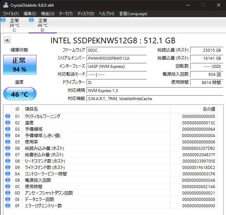This screenshot has height=215, width=226.
Task: Click raw value 0000000000064 in 予備領域 row
Action: coord(199,129)
